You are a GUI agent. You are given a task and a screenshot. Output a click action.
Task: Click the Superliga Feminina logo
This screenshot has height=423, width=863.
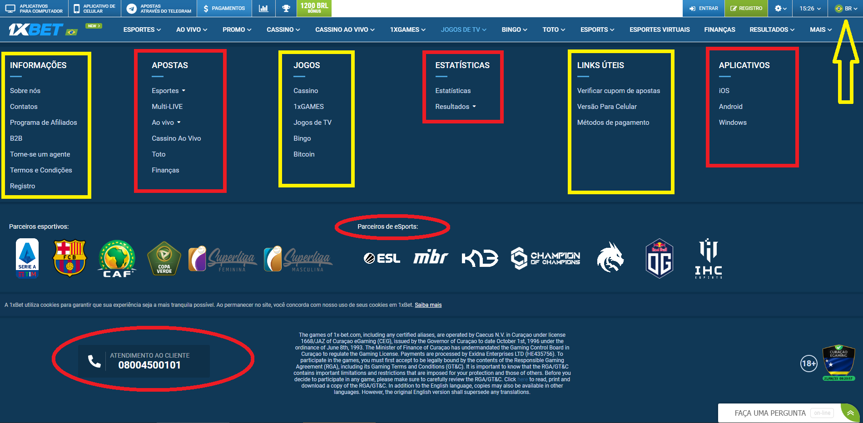point(223,259)
